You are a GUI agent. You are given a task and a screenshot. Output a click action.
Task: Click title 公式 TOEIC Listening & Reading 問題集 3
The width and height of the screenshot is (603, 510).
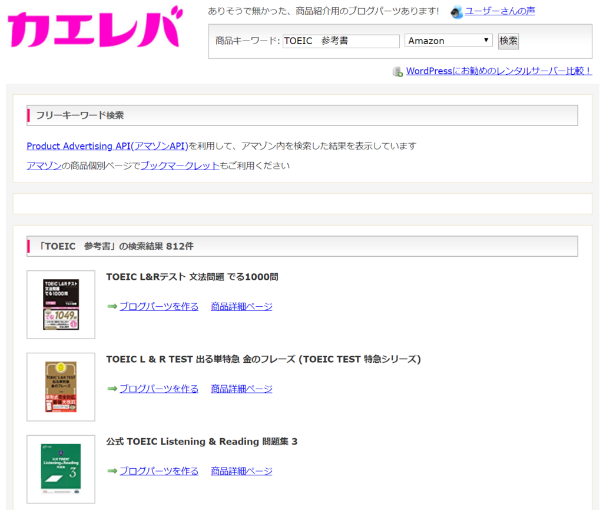pos(202,442)
